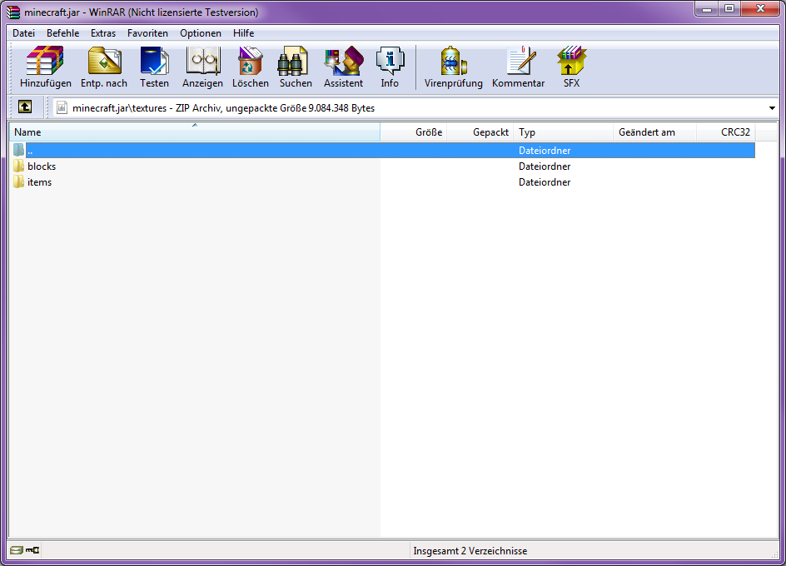The image size is (786, 566).
Task: Click the archive file icon in address bar
Action: (x=62, y=107)
